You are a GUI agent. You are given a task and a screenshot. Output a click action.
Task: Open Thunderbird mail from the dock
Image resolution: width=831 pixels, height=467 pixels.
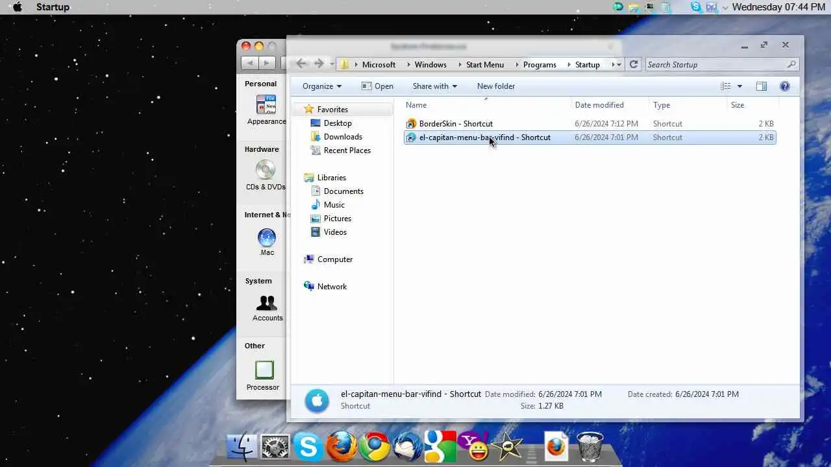coord(408,447)
